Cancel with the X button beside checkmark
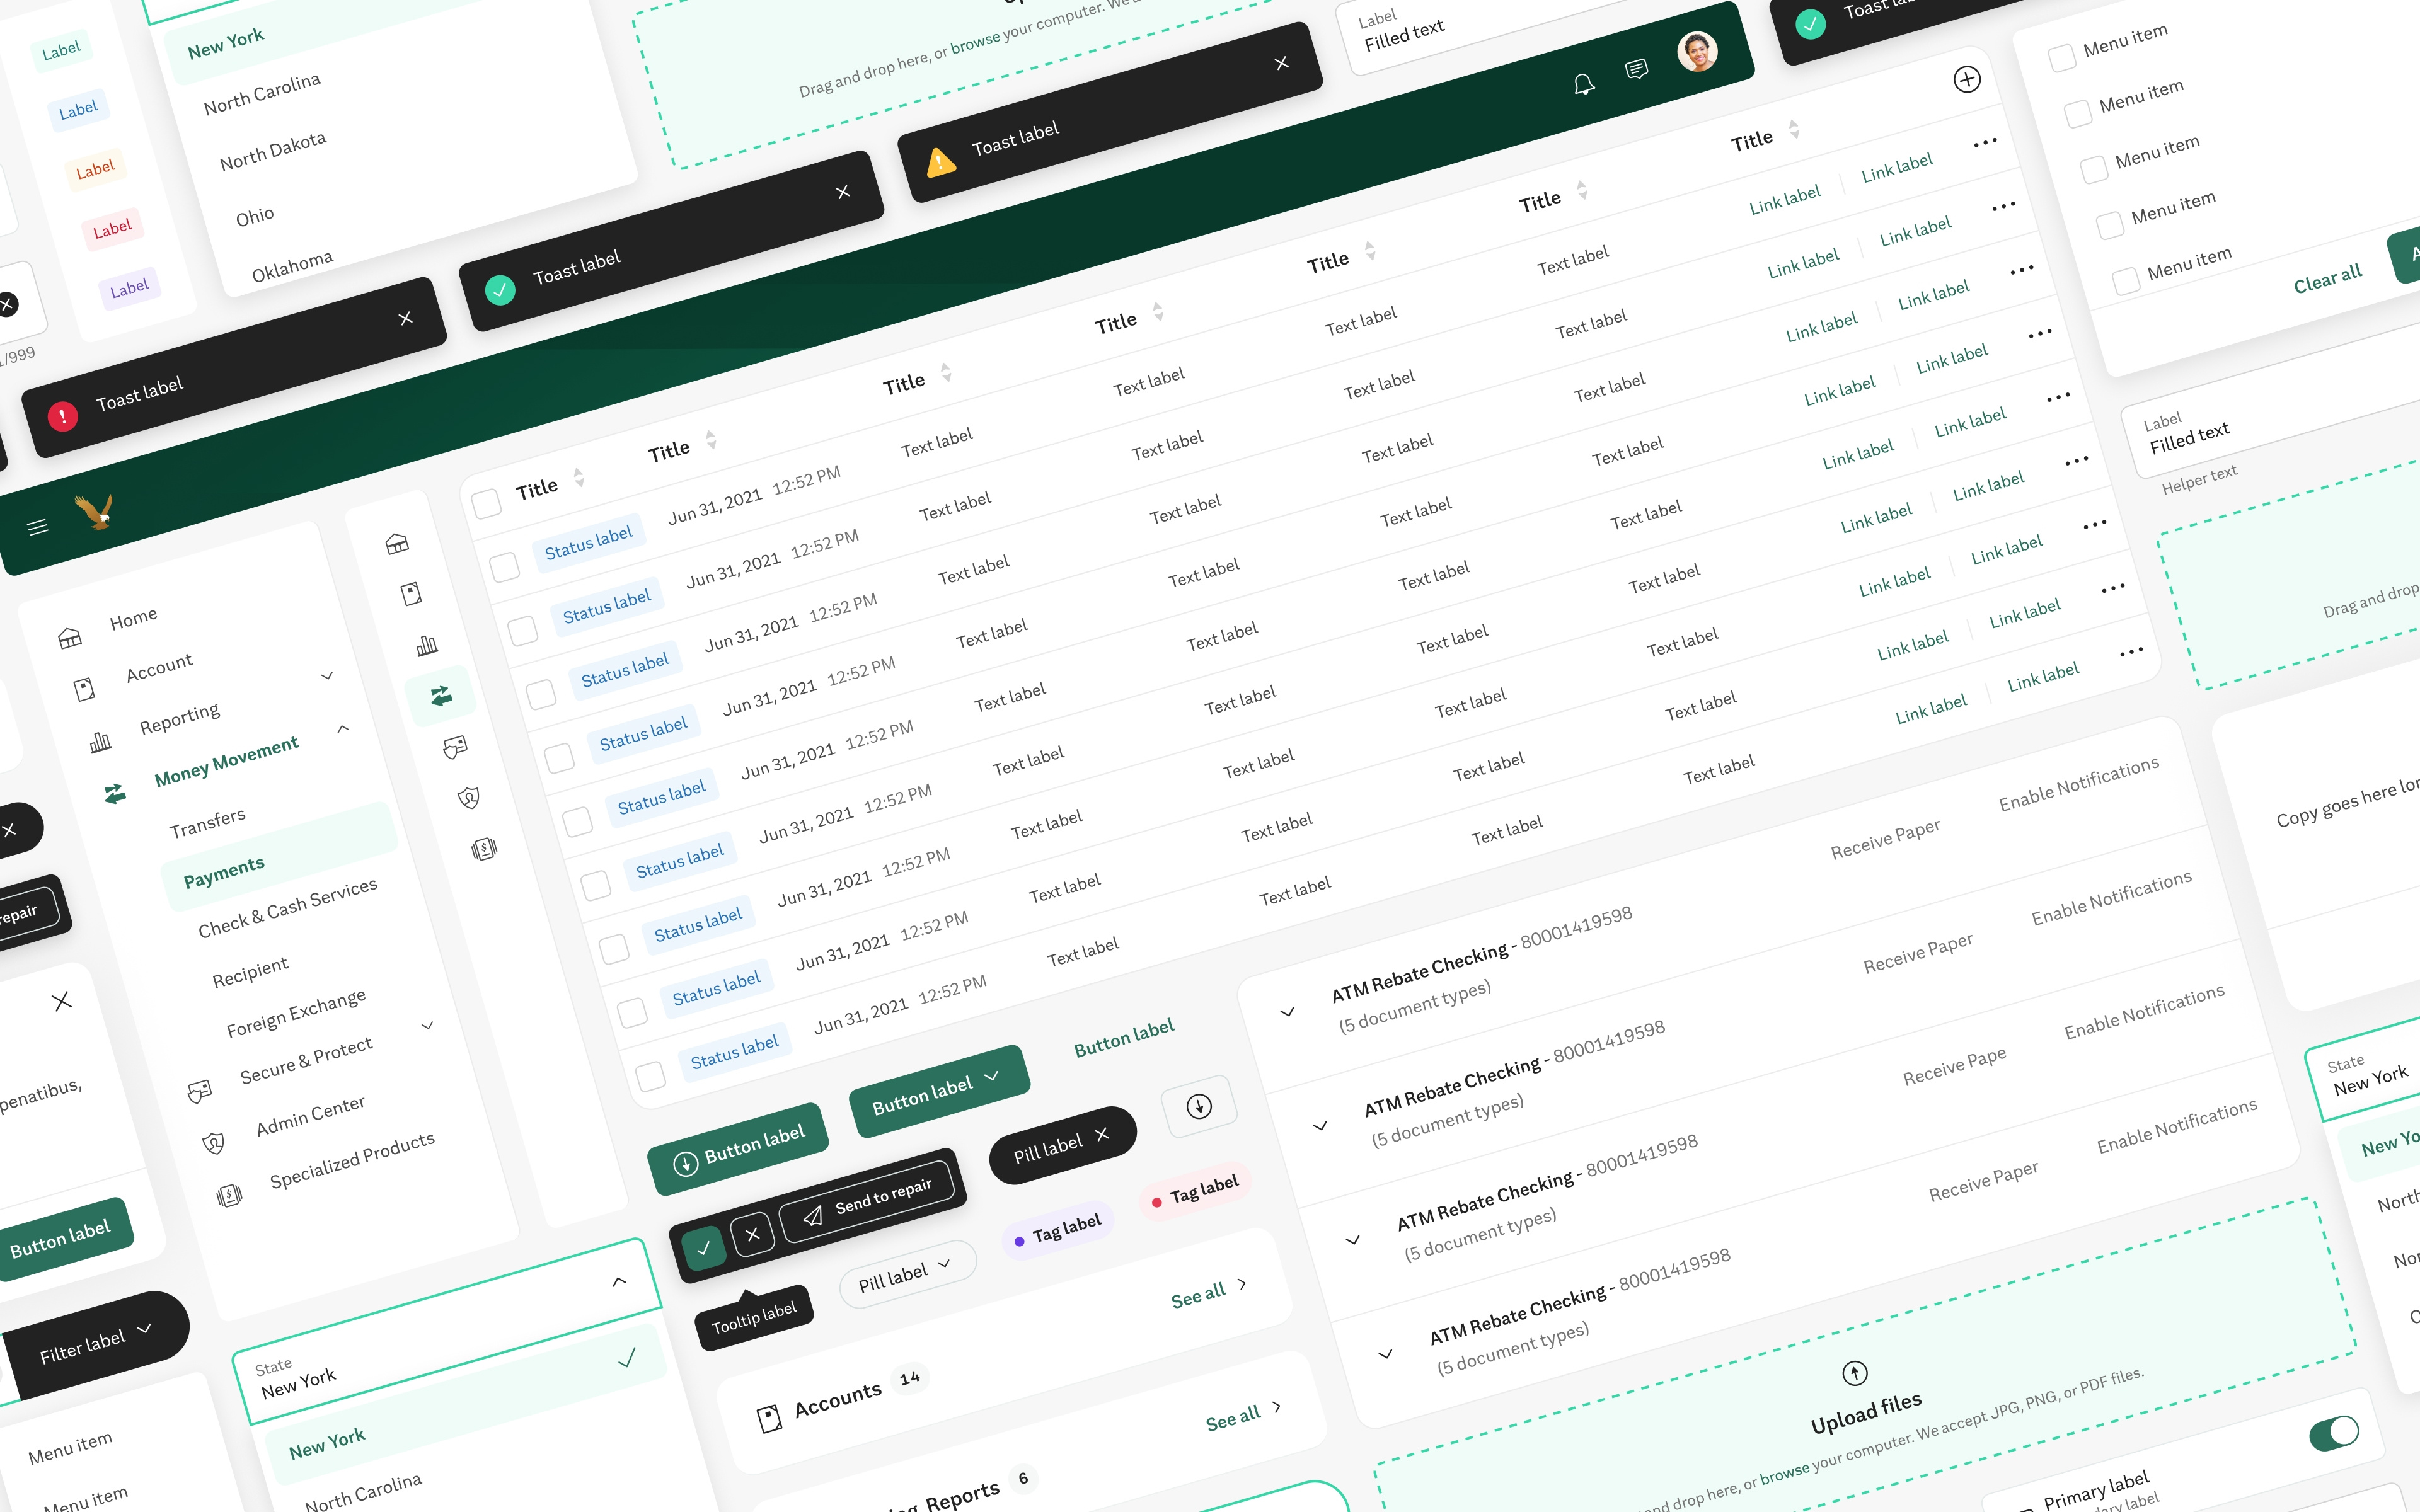The image size is (2420, 1512). pyautogui.click(x=753, y=1234)
